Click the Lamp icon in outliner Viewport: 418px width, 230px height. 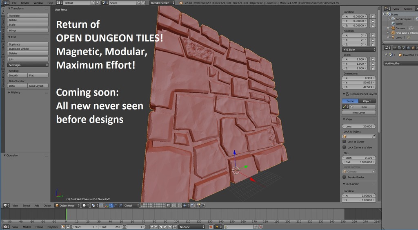point(392,37)
